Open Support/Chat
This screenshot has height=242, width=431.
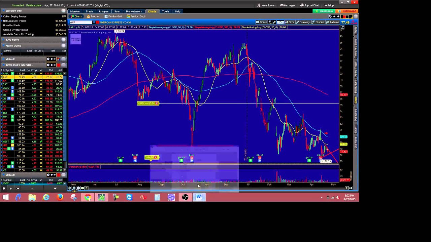(309, 5)
